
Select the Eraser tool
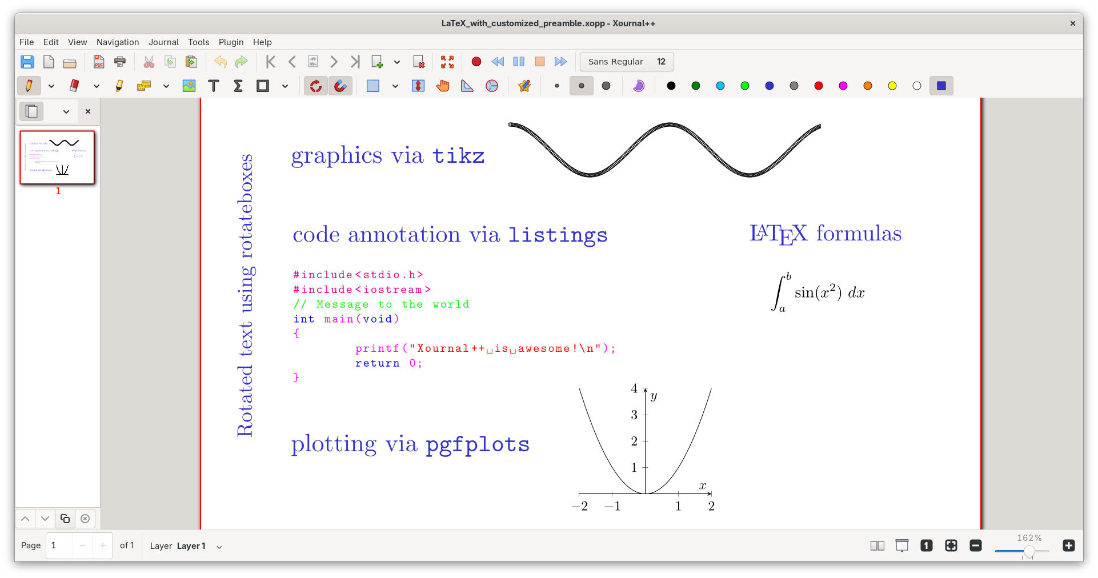click(74, 86)
